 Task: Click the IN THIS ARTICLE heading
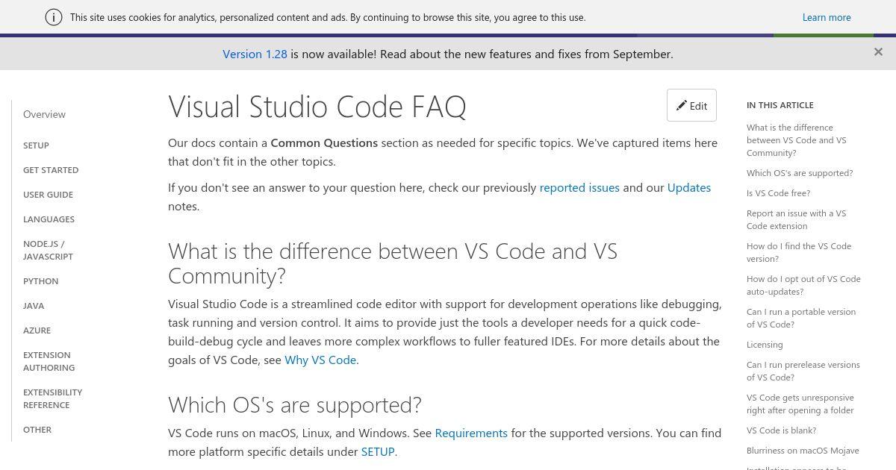pos(780,105)
